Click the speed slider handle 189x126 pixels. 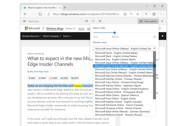115,33
